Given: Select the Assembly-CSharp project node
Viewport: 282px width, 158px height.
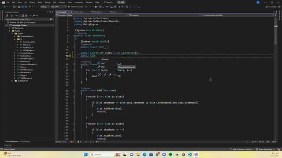Looking at the screenshot, I should 19,25.
